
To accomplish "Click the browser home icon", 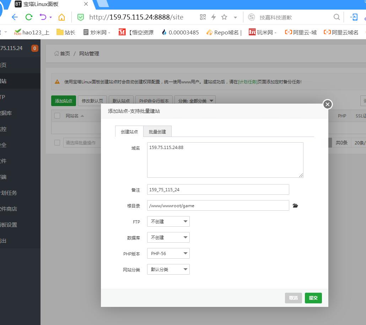I will coord(61,17).
